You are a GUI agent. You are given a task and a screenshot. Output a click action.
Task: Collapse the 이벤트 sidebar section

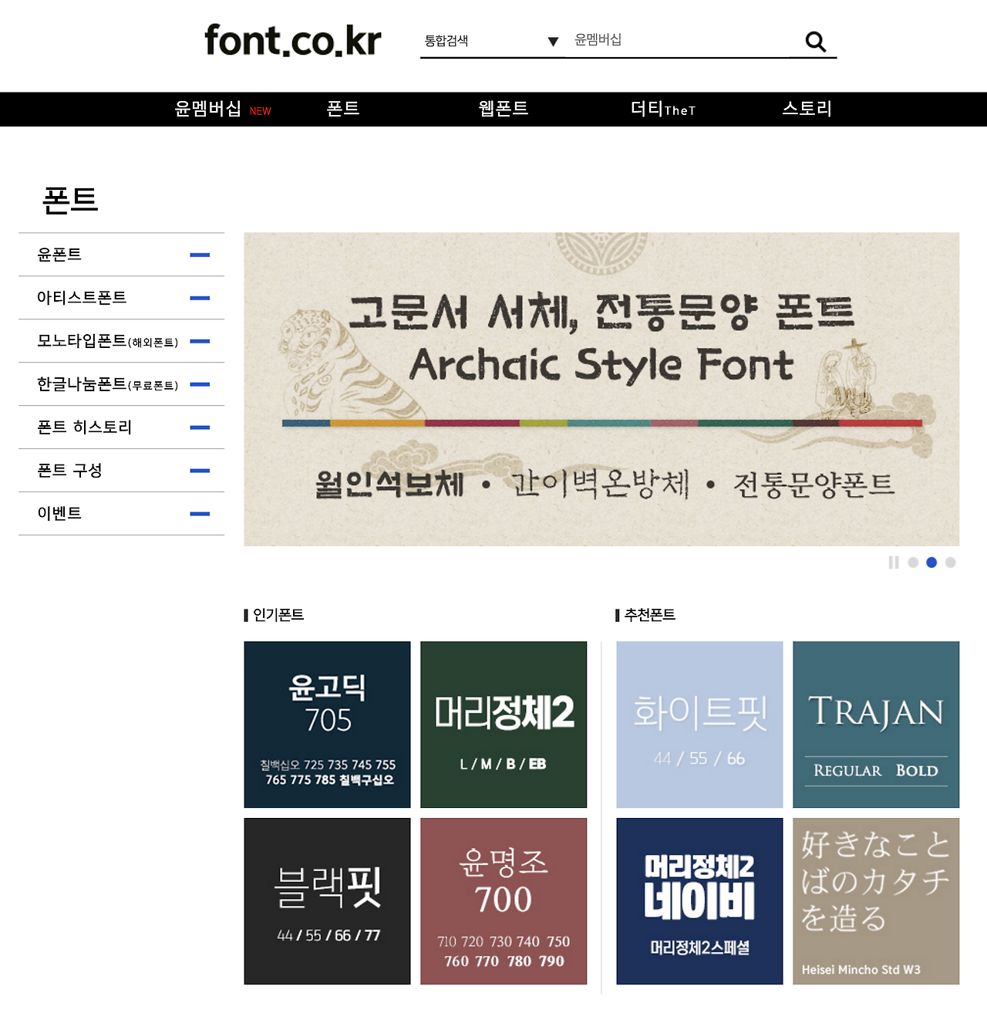pos(200,514)
